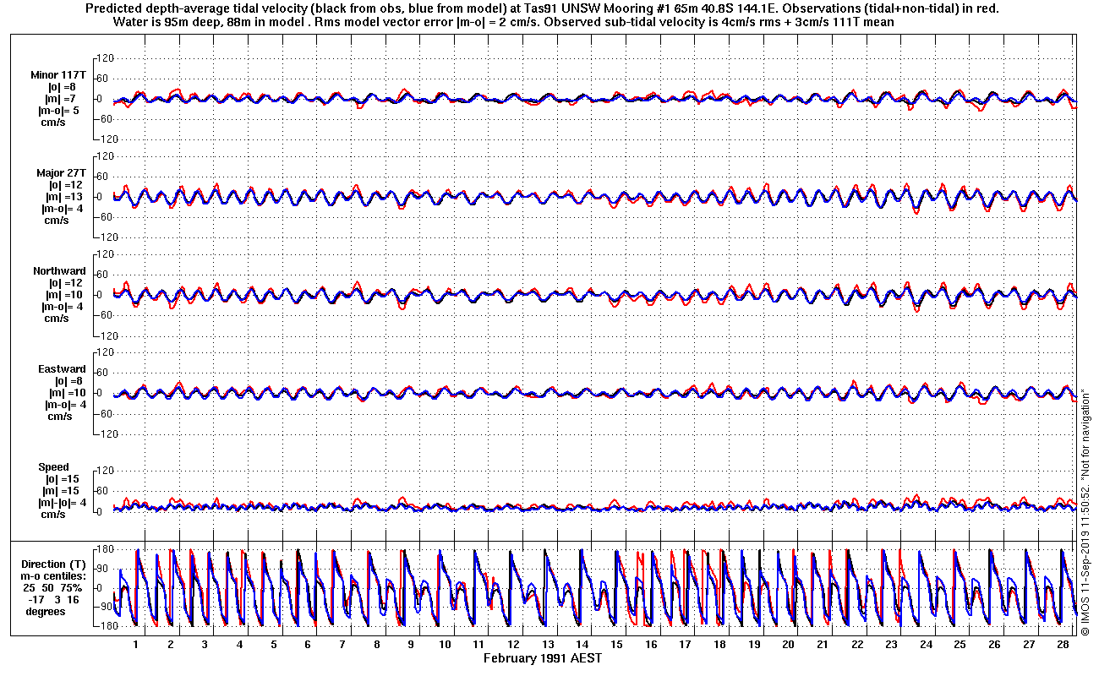Screen dimensions: 1099x676
Task: Click day "17" on the date axis
Action: coord(686,644)
